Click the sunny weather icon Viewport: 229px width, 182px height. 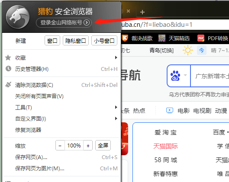click(188, 50)
